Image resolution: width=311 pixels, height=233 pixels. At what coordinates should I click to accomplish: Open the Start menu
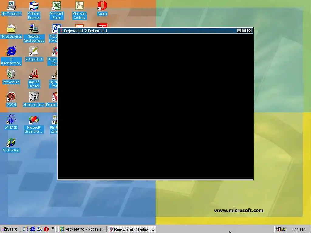coord(9,229)
